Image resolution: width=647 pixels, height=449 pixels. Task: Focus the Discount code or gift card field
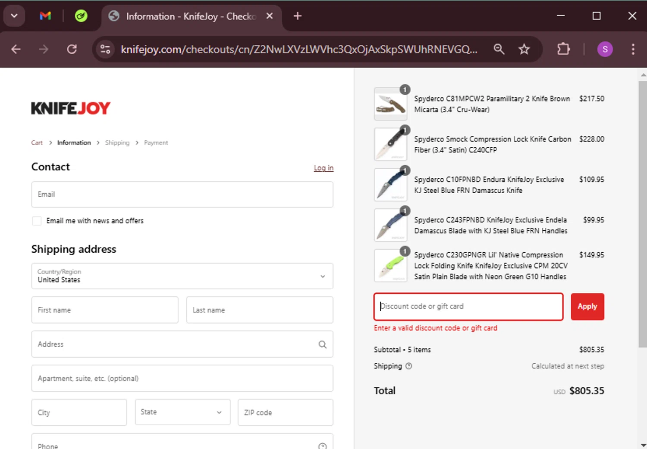pos(468,307)
